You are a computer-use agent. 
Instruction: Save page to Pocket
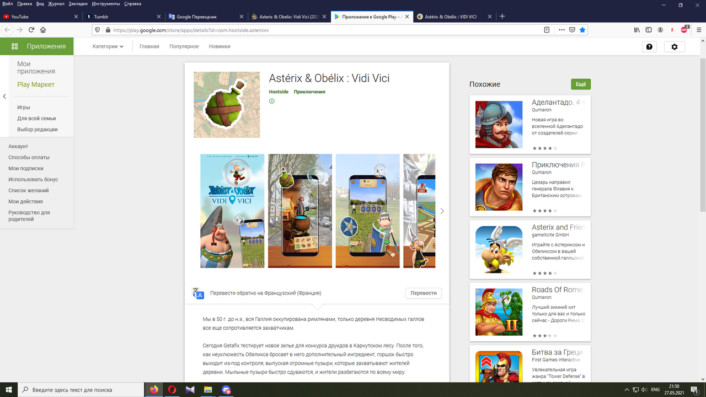click(x=573, y=30)
